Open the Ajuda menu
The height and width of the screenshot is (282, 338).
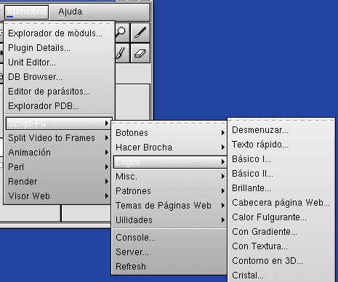(x=71, y=12)
